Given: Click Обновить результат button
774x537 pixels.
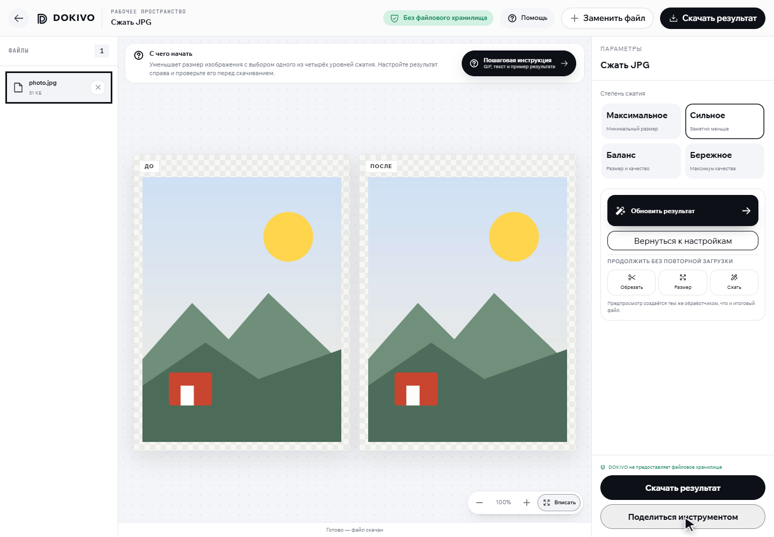Looking at the screenshot, I should (x=683, y=211).
